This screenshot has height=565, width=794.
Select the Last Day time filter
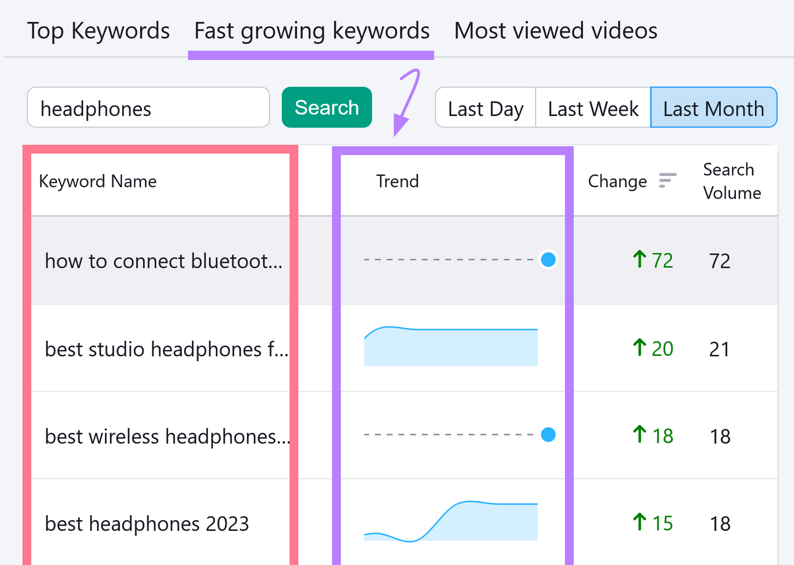[x=485, y=108]
